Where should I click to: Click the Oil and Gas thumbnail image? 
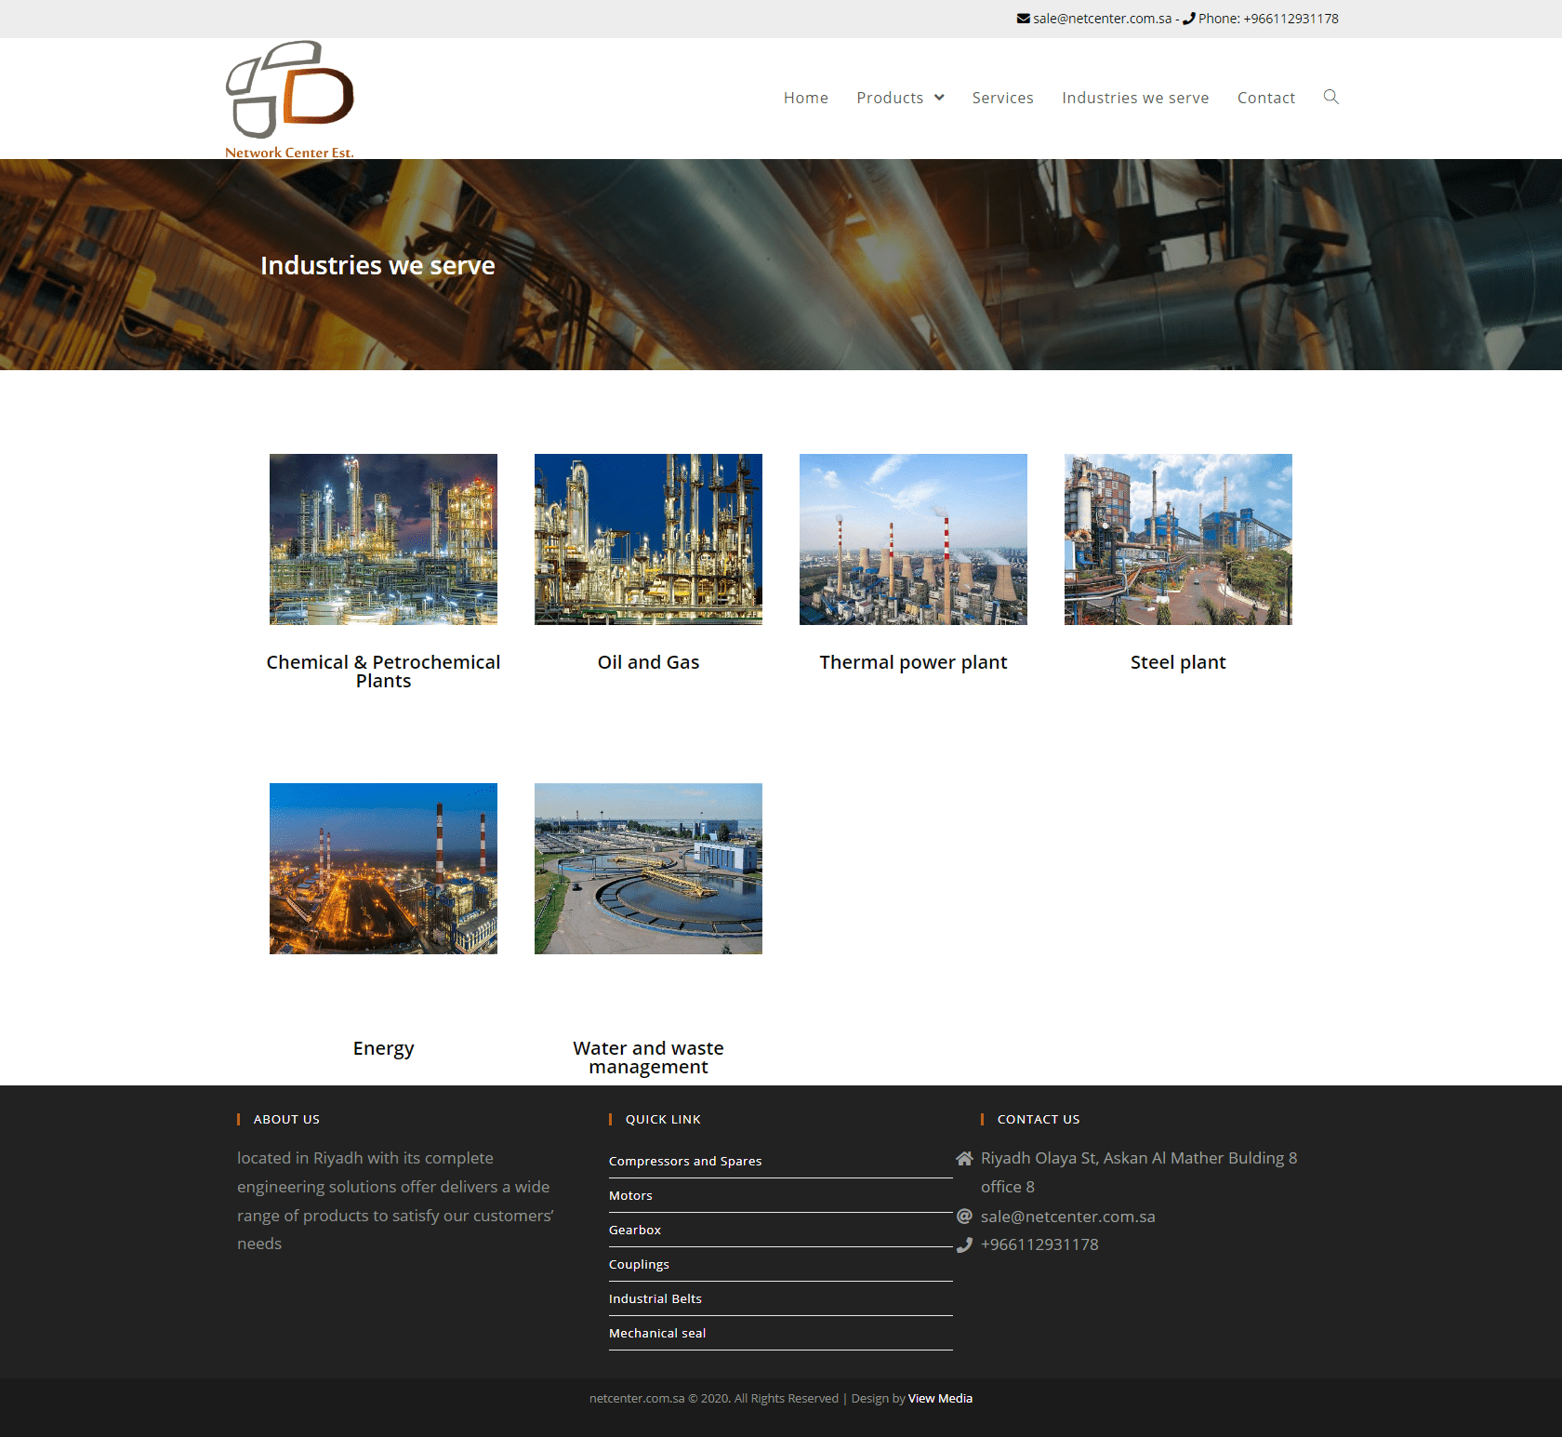point(648,539)
